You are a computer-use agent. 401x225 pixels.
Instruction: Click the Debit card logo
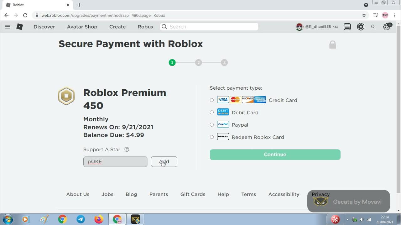[x=223, y=112]
